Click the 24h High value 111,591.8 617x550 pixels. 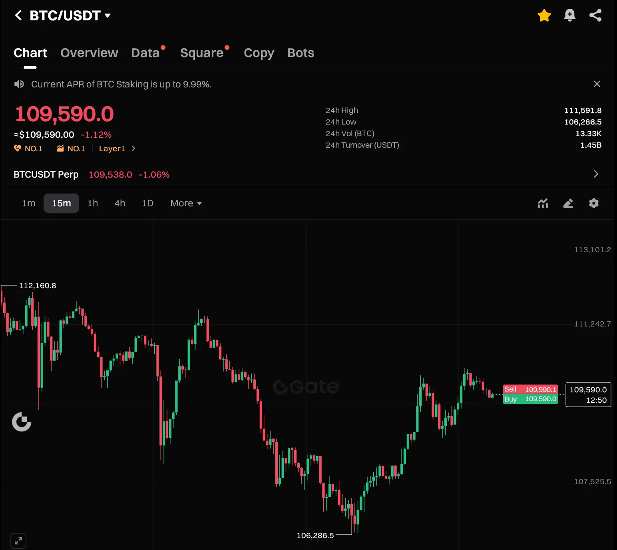coord(583,110)
